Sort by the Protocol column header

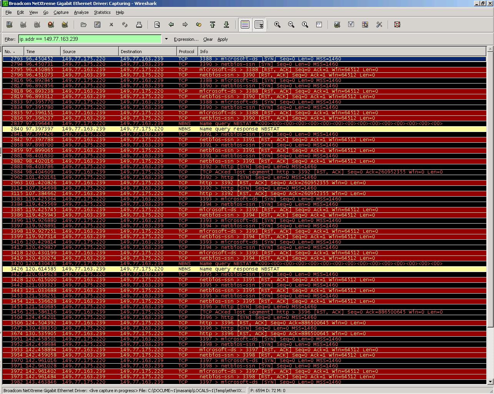click(x=187, y=51)
